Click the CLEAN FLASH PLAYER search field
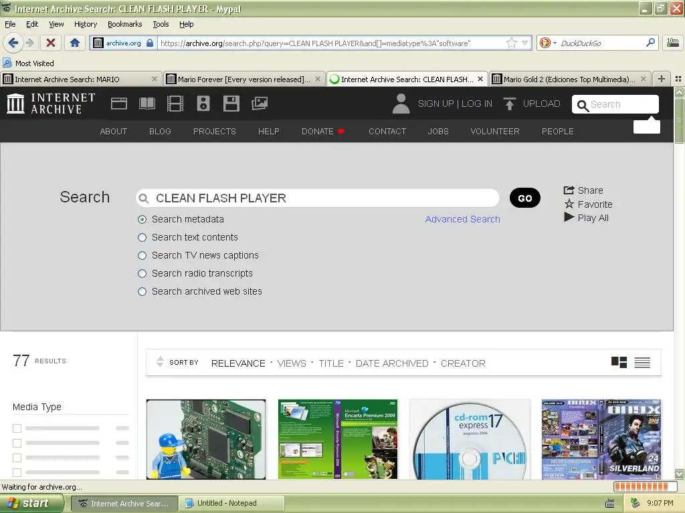Screen dimensions: 685x513 pyautogui.click(x=318, y=198)
